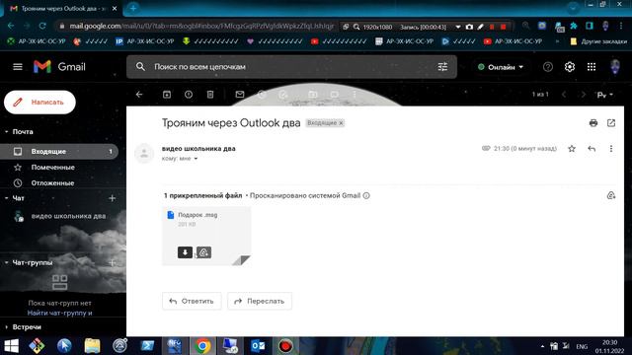
Task: Remove the Входящие label from email
Action: click(341, 123)
